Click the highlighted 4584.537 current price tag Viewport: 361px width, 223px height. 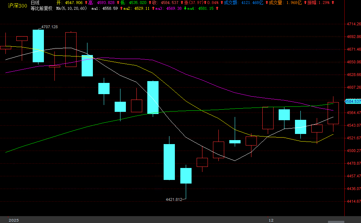click(353, 101)
